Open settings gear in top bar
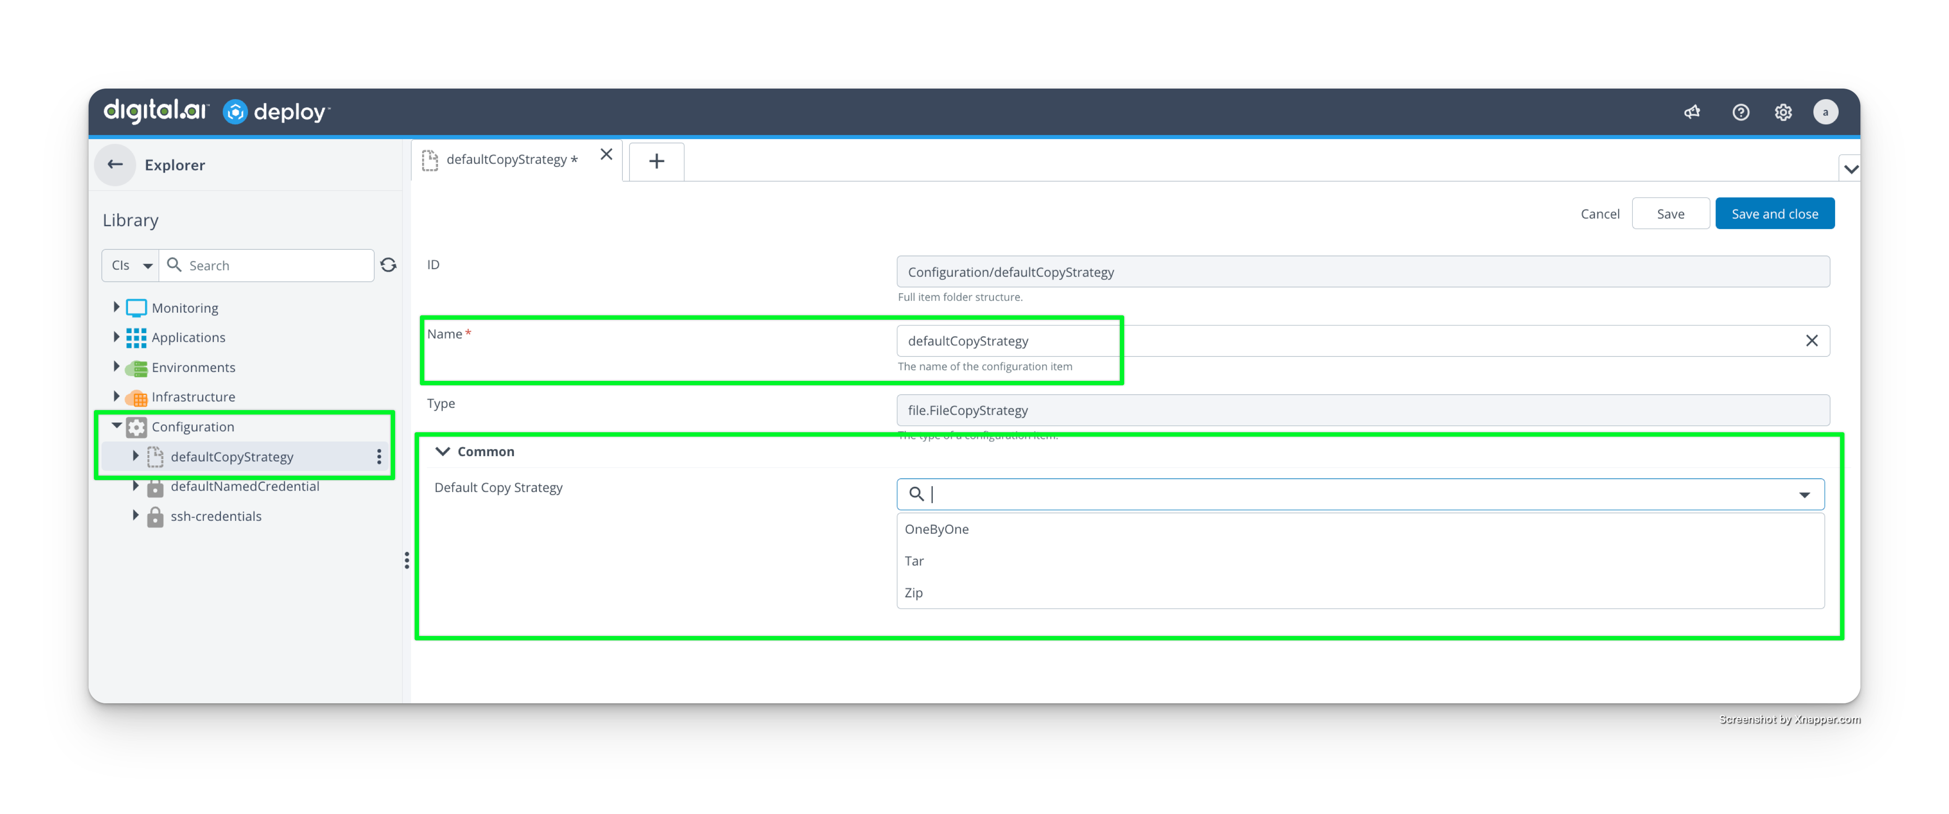This screenshot has height=814, width=1949. point(1782,112)
